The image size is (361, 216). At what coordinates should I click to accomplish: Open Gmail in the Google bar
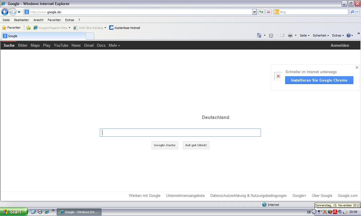89,45
